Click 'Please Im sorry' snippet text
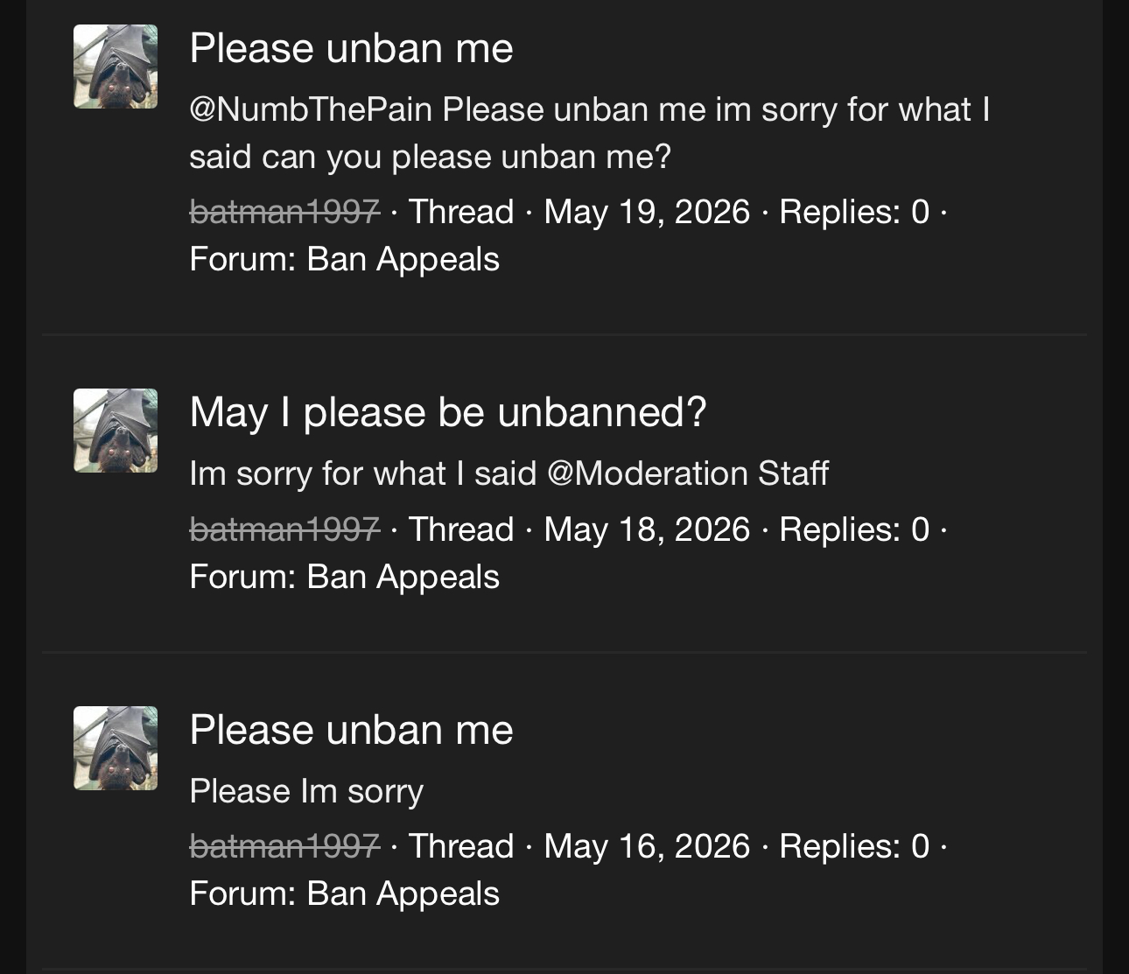 [x=306, y=791]
